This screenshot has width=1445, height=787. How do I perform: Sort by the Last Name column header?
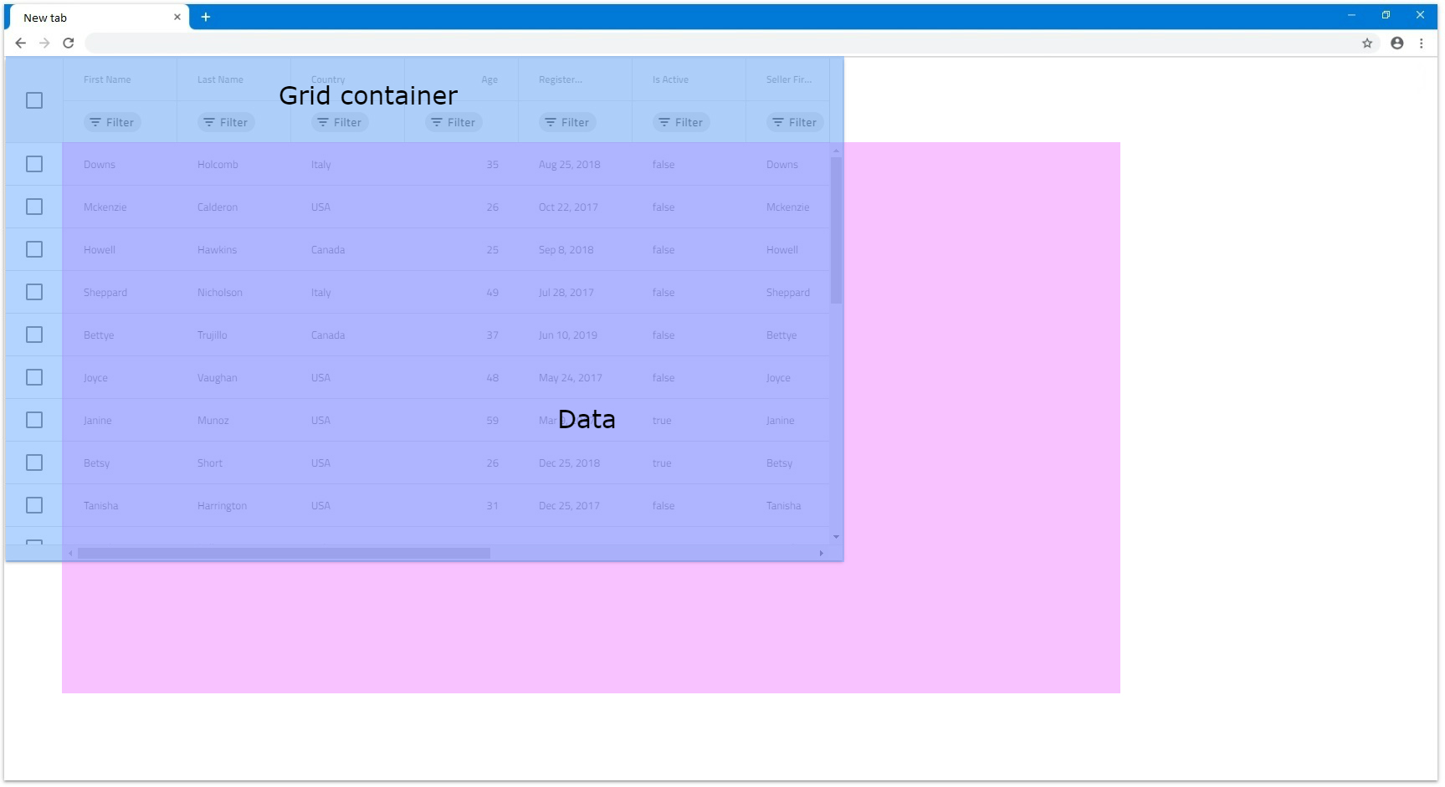220,80
